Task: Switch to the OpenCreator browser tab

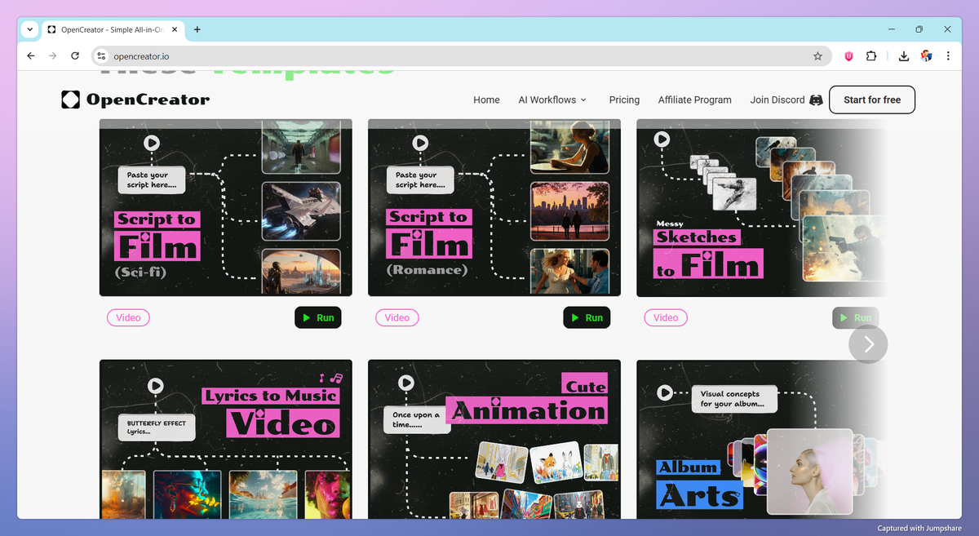Action: point(106,29)
